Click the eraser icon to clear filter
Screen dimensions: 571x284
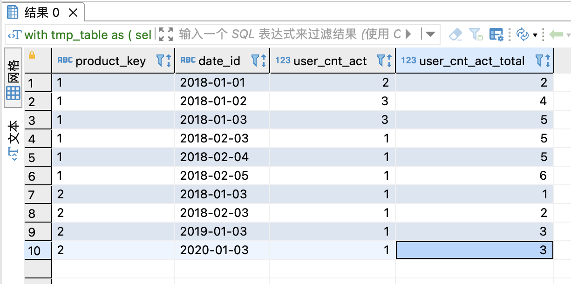coord(455,34)
